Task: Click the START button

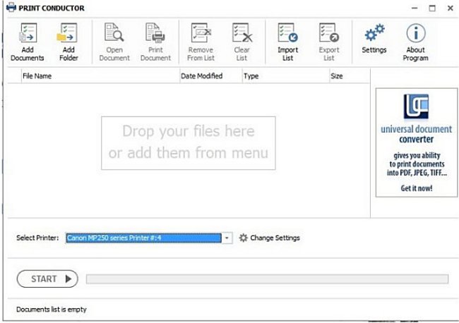Action: pos(47,279)
